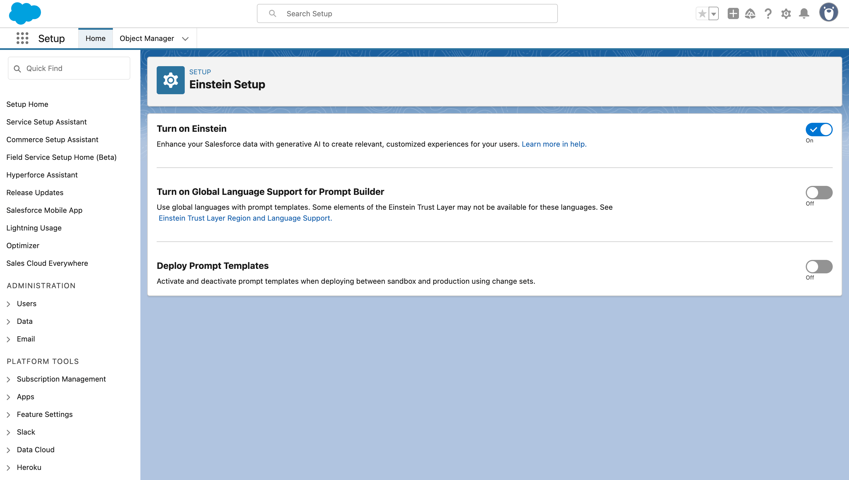Open the favorites list dropdown arrow
849x480 pixels.
714,14
